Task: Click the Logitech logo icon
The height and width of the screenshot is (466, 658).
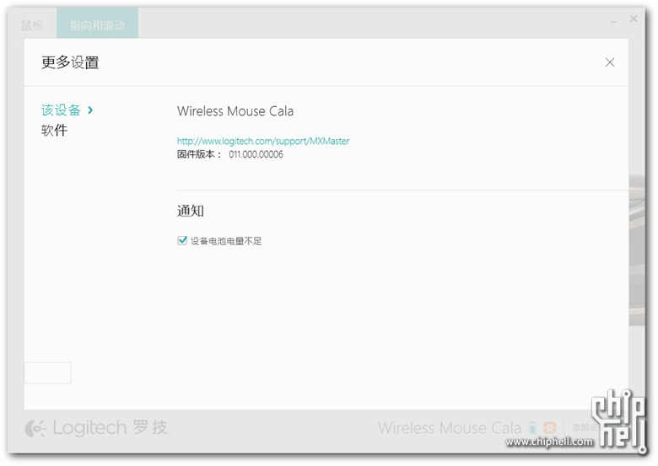Action: pyautogui.click(x=35, y=428)
